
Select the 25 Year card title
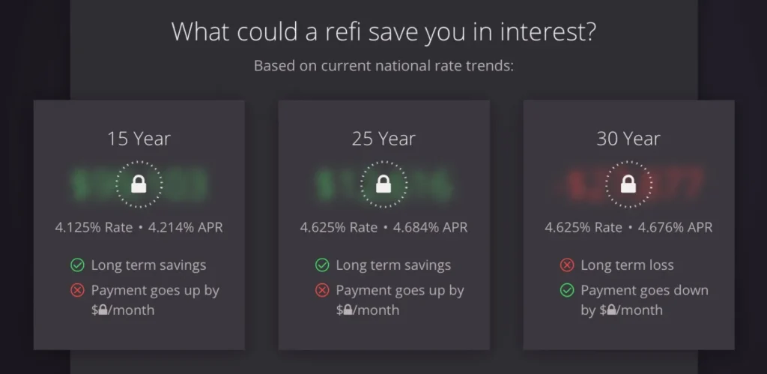click(x=383, y=139)
